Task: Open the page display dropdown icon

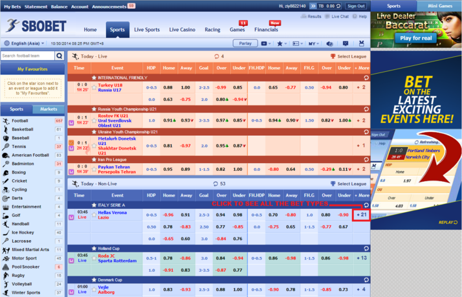Action: [x=298, y=43]
